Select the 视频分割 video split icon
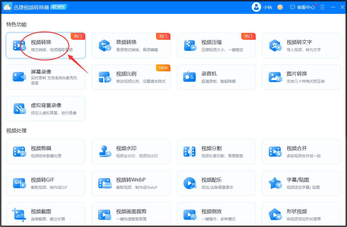The width and height of the screenshot is (347, 227). pyautogui.click(x=189, y=152)
